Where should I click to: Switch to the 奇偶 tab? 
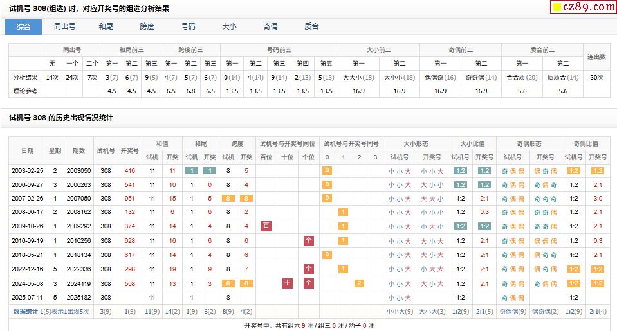pyautogui.click(x=270, y=26)
